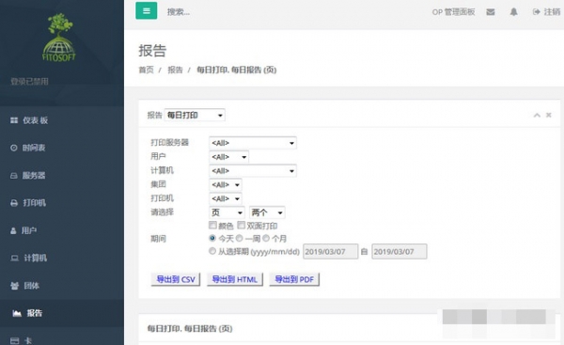Open the mail envelope icon in header

[x=491, y=12]
